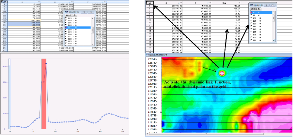Click the peak data point on the profile chart
Image resolution: width=295 pixels, height=138 pixels.
tap(46, 63)
